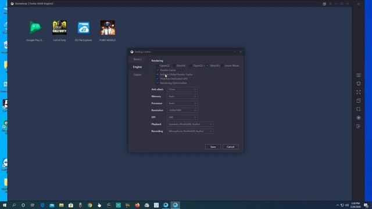
Task: Open the Processor dropdown
Action: click(x=182, y=103)
